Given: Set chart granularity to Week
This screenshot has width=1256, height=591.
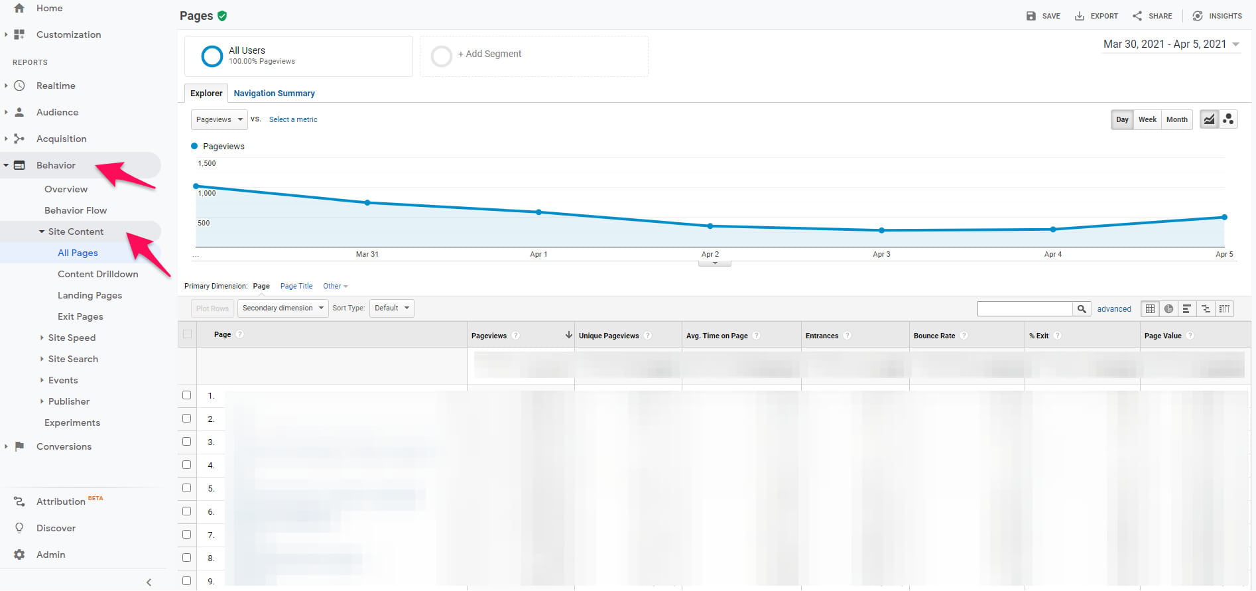Looking at the screenshot, I should click(1147, 119).
